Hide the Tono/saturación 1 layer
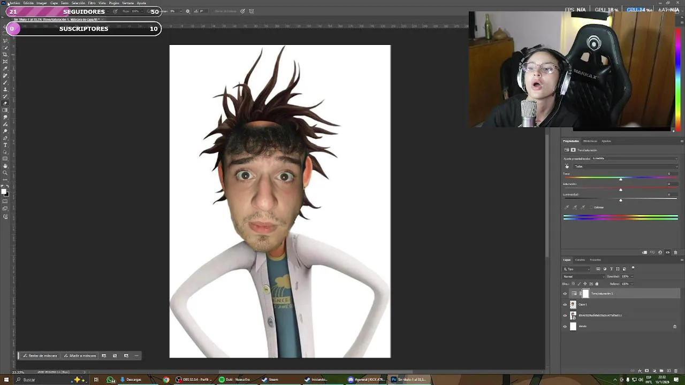The height and width of the screenshot is (385, 685). point(565,294)
